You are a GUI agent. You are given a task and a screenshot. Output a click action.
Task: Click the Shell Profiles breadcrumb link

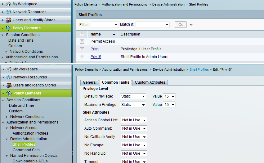tap(199, 70)
